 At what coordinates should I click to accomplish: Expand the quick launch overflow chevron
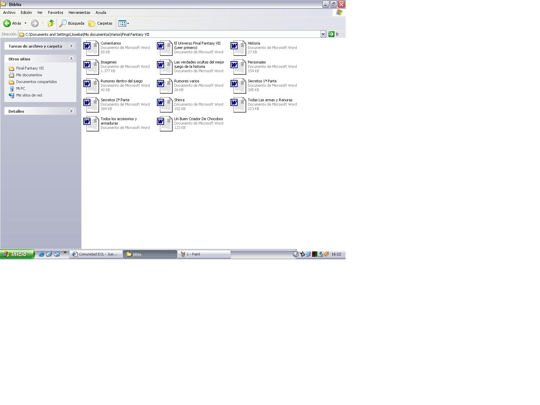[65, 252]
